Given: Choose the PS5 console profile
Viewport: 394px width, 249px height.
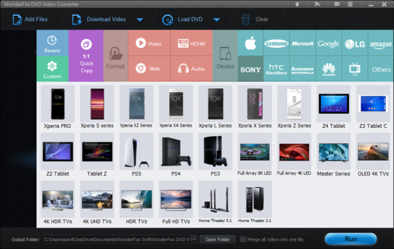Looking at the screenshot, I should point(136,155).
